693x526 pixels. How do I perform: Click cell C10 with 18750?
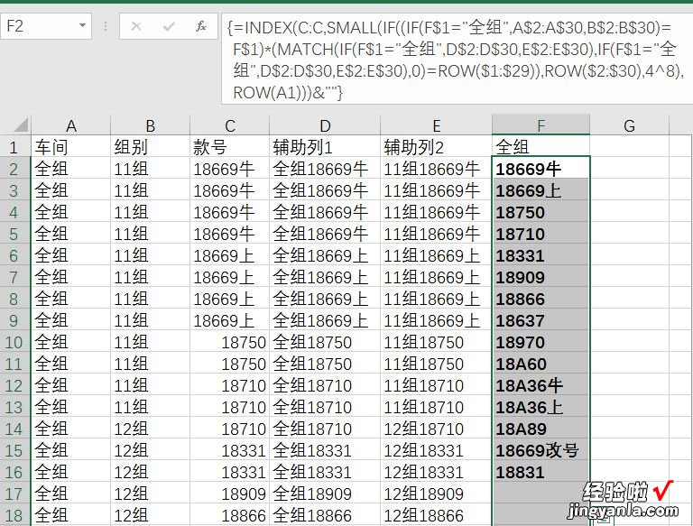(230, 342)
